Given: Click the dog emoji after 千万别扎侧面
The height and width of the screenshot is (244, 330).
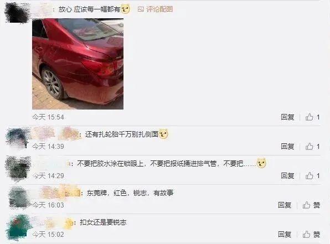Looking at the screenshot, I should 163,134.
